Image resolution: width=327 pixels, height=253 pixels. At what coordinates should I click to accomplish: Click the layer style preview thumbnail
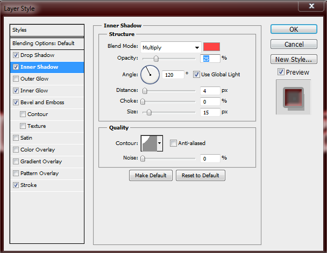[293, 97]
